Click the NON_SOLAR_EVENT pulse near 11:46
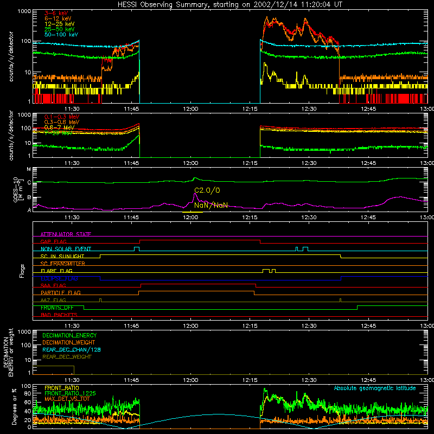434x434 pixels. click(x=137, y=248)
